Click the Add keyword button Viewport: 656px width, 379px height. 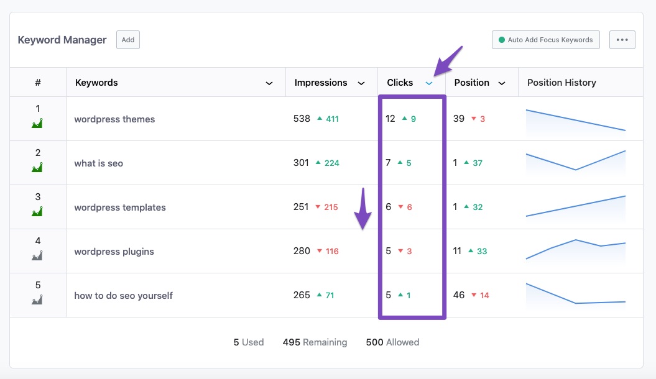pos(128,40)
